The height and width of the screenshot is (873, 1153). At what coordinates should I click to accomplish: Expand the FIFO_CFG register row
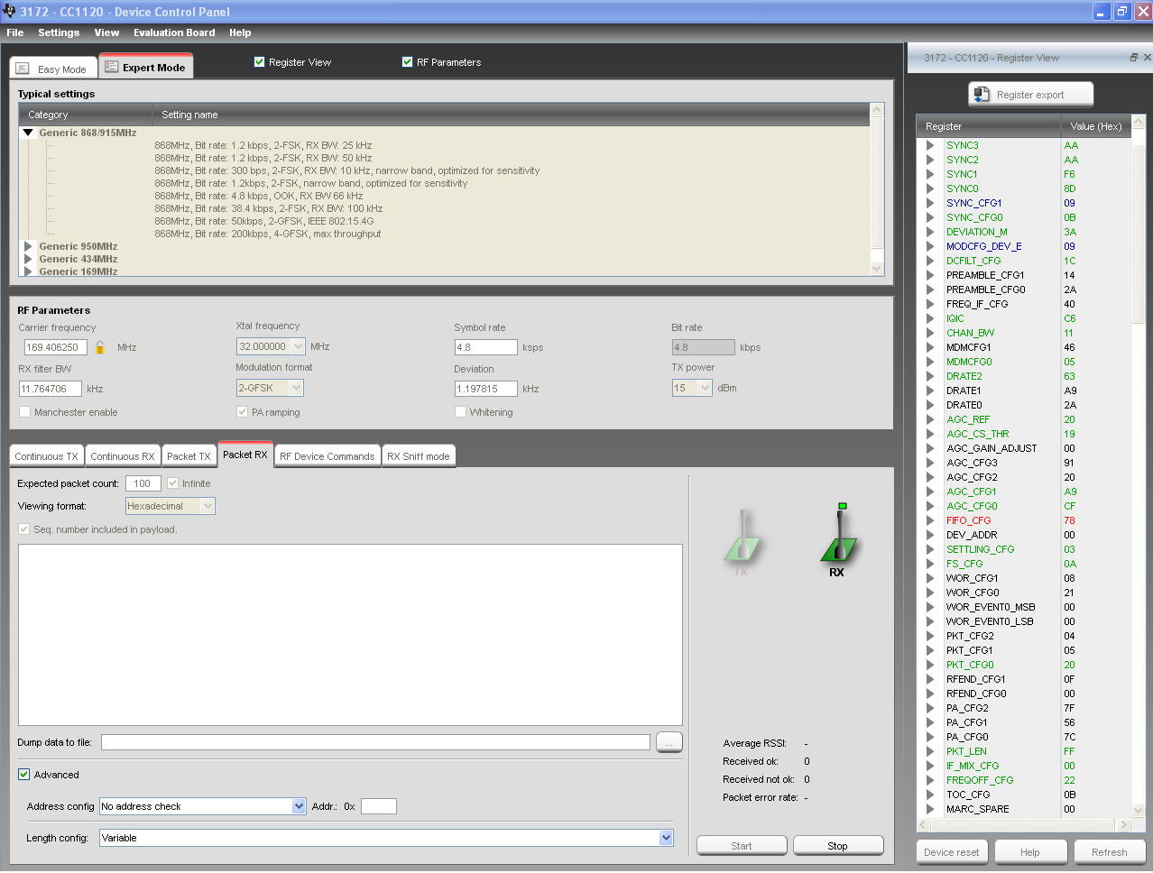click(930, 520)
